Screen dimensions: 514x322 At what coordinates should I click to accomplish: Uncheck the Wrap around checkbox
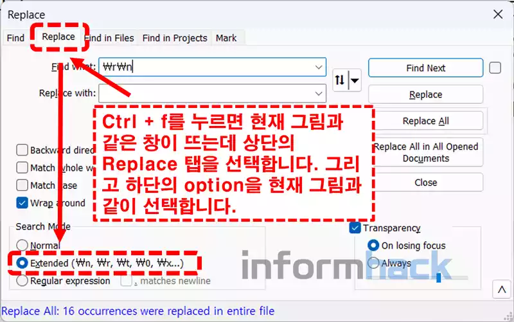pos(22,203)
